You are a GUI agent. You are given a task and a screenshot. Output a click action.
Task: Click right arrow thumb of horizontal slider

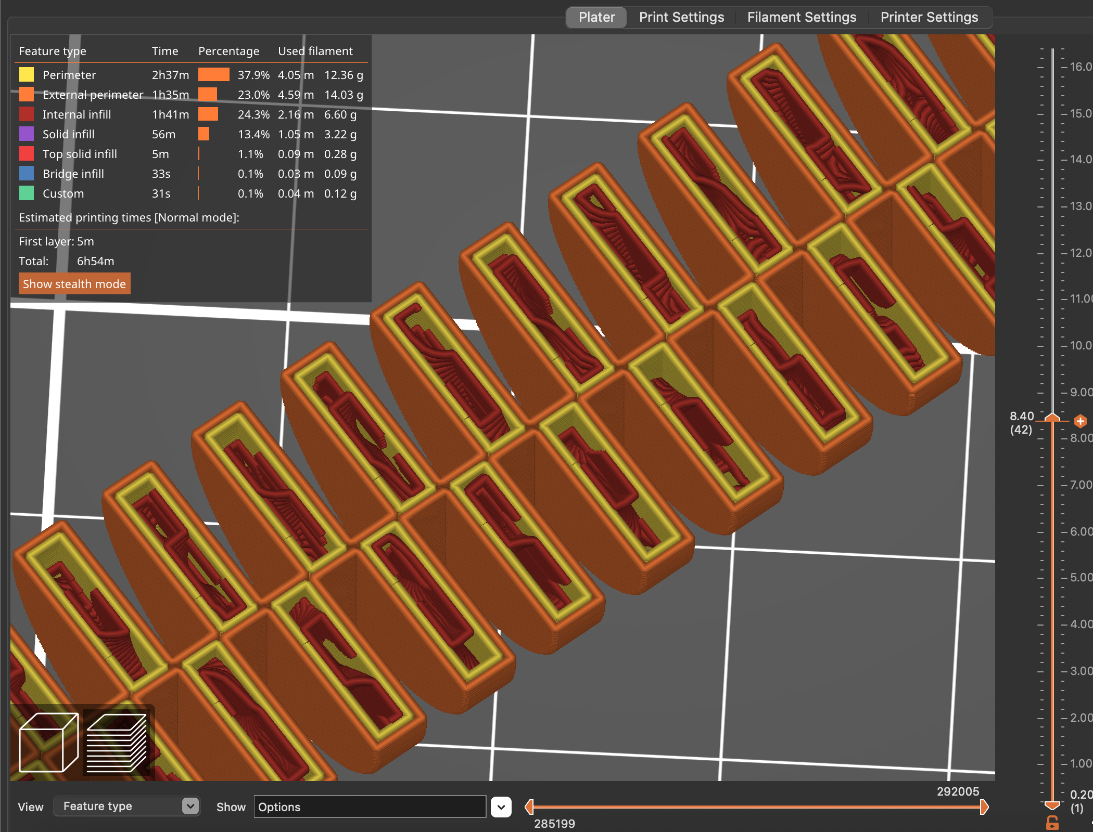pos(984,807)
